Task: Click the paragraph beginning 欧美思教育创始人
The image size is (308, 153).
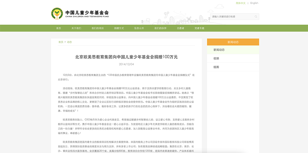Action: (x=127, y=126)
